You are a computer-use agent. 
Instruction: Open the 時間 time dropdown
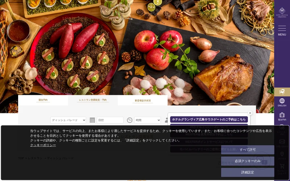pyautogui.click(x=148, y=120)
